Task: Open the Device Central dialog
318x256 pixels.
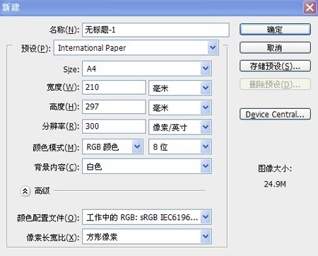Action: [x=275, y=115]
